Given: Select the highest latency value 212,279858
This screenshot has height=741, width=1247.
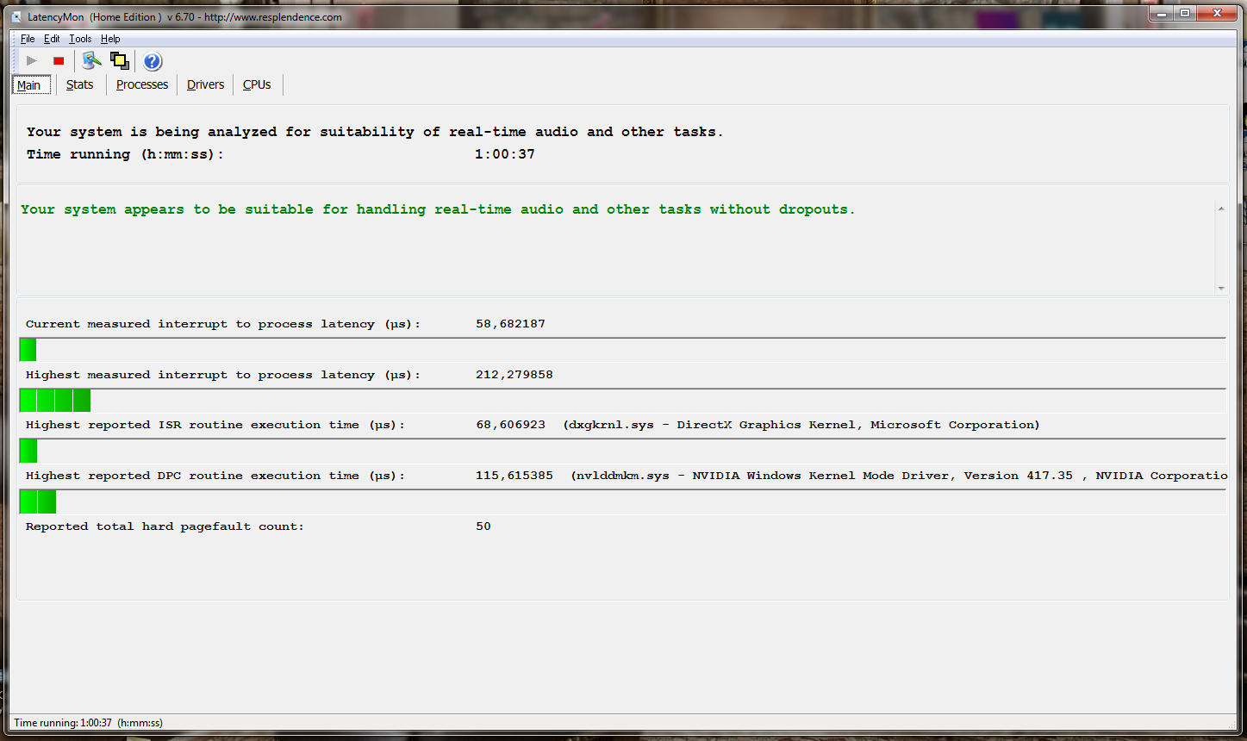Looking at the screenshot, I should [514, 375].
